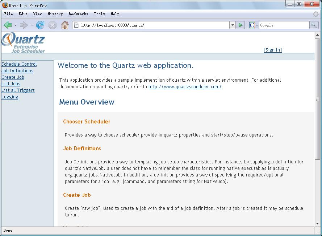
Task: Follow the Sign In link
Action: pyautogui.click(x=272, y=50)
